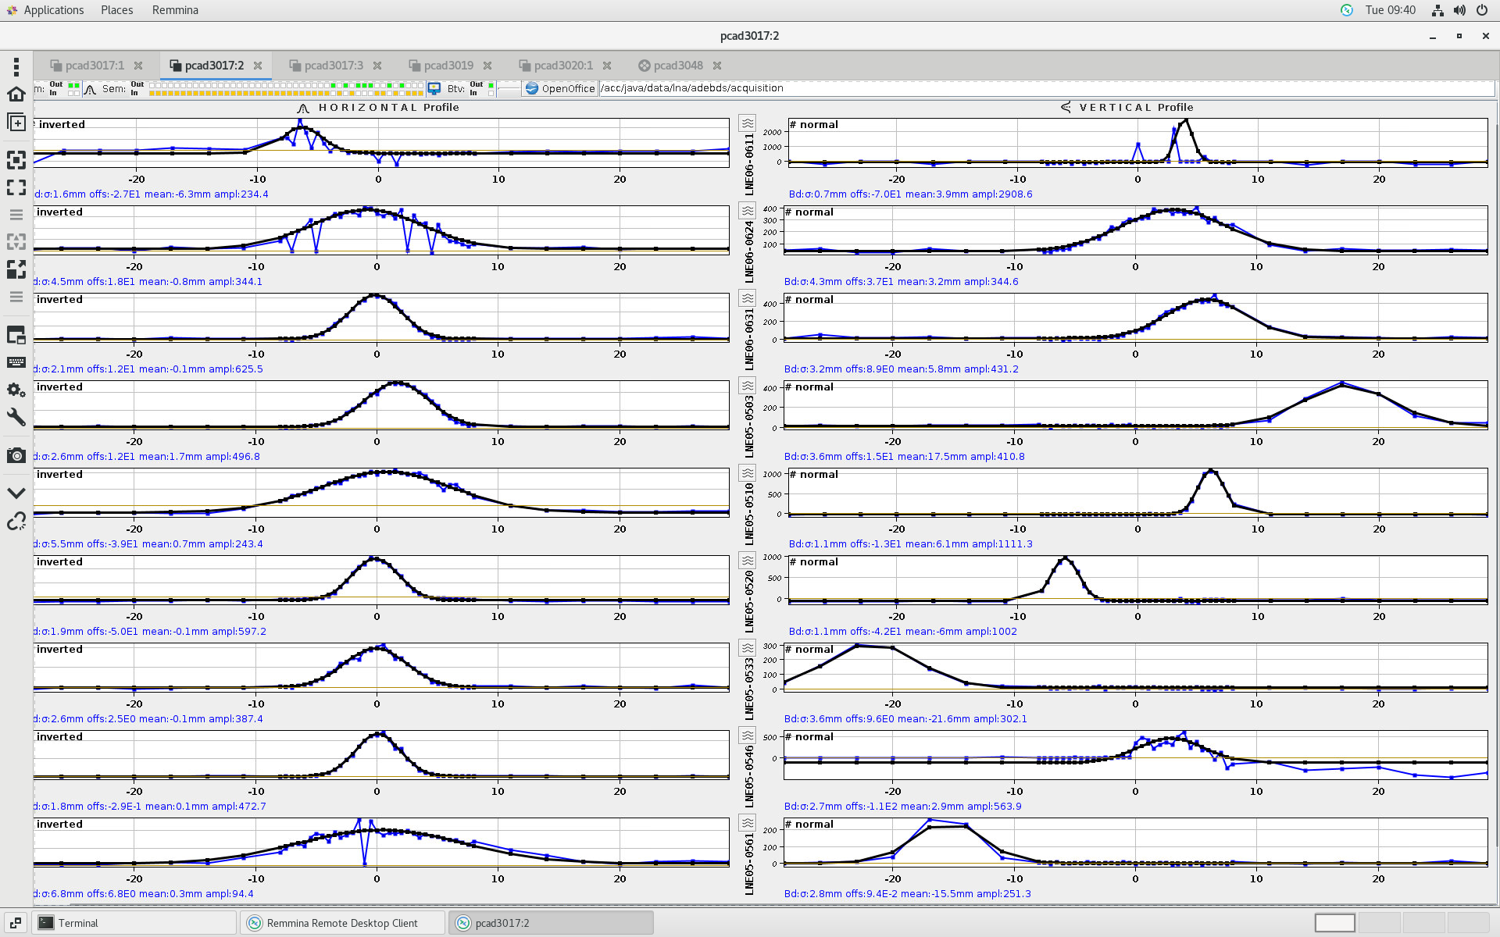Open the keyboard icon in sidebar
1500x937 pixels.
(x=16, y=362)
